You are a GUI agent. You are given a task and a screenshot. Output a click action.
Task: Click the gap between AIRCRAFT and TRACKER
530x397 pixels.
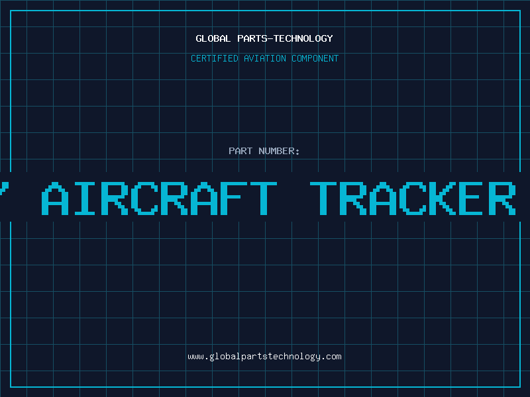[x=293, y=198]
